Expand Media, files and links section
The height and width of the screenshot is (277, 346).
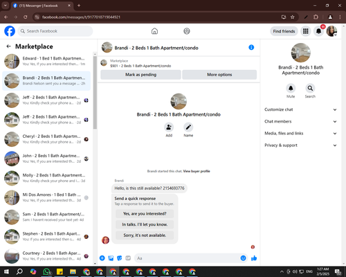point(300,133)
